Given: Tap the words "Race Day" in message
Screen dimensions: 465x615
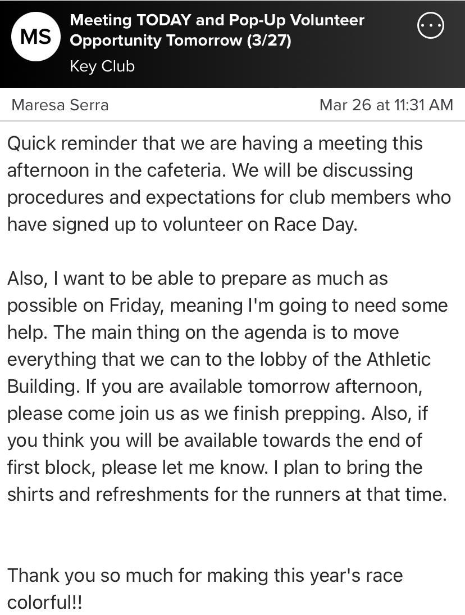Looking at the screenshot, I should coord(314,225).
